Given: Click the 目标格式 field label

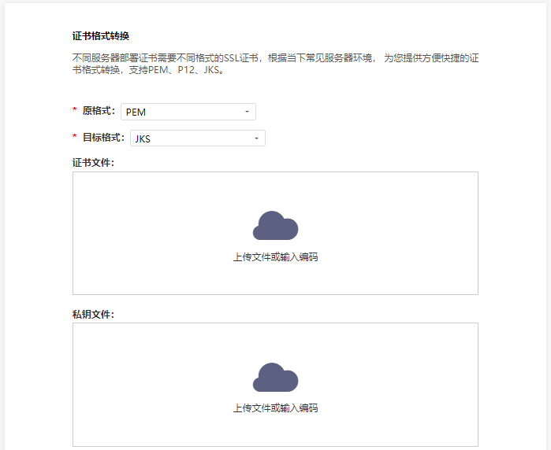Looking at the screenshot, I should pos(103,138).
